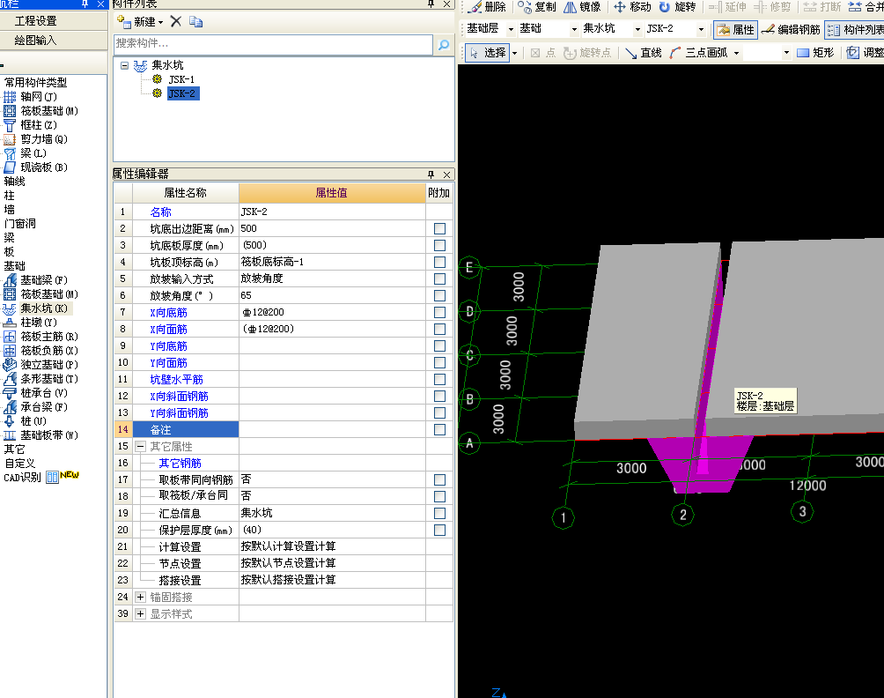Open dropdown arrow next to 新建
The image size is (884, 698).
click(x=160, y=23)
